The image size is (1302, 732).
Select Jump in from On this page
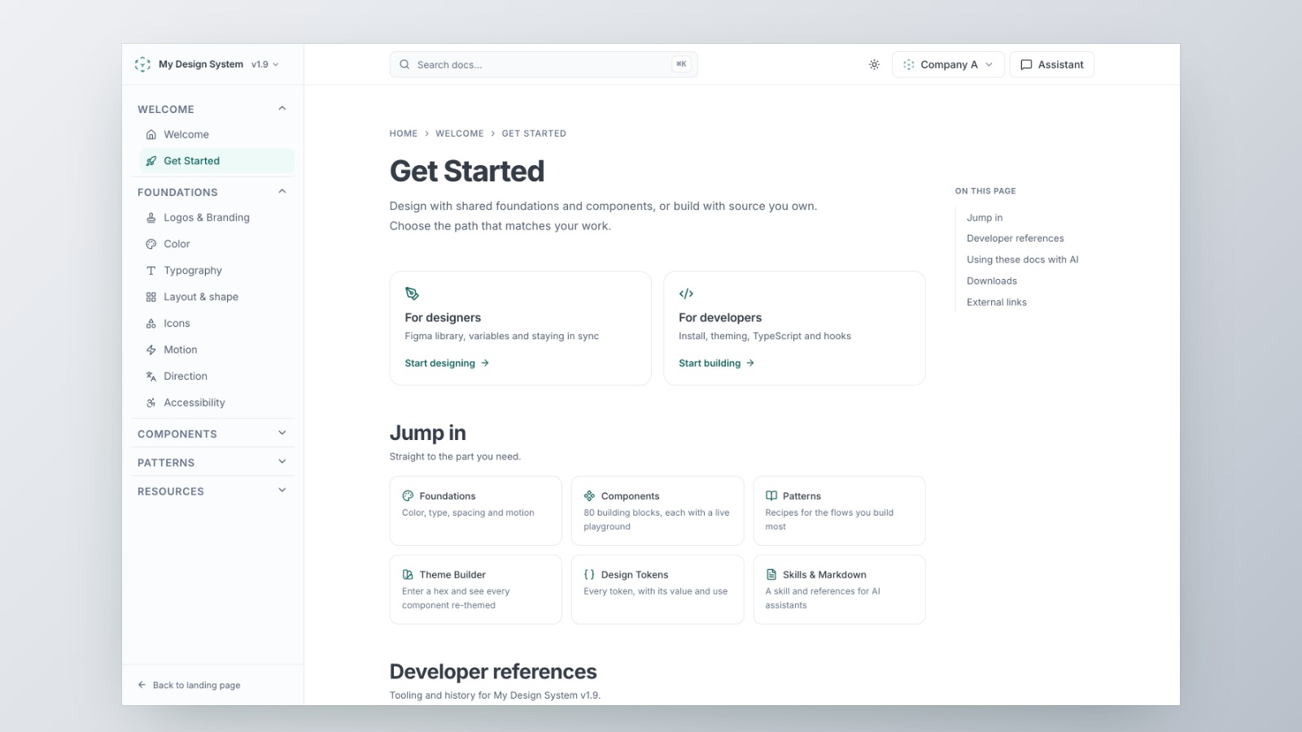coord(985,217)
